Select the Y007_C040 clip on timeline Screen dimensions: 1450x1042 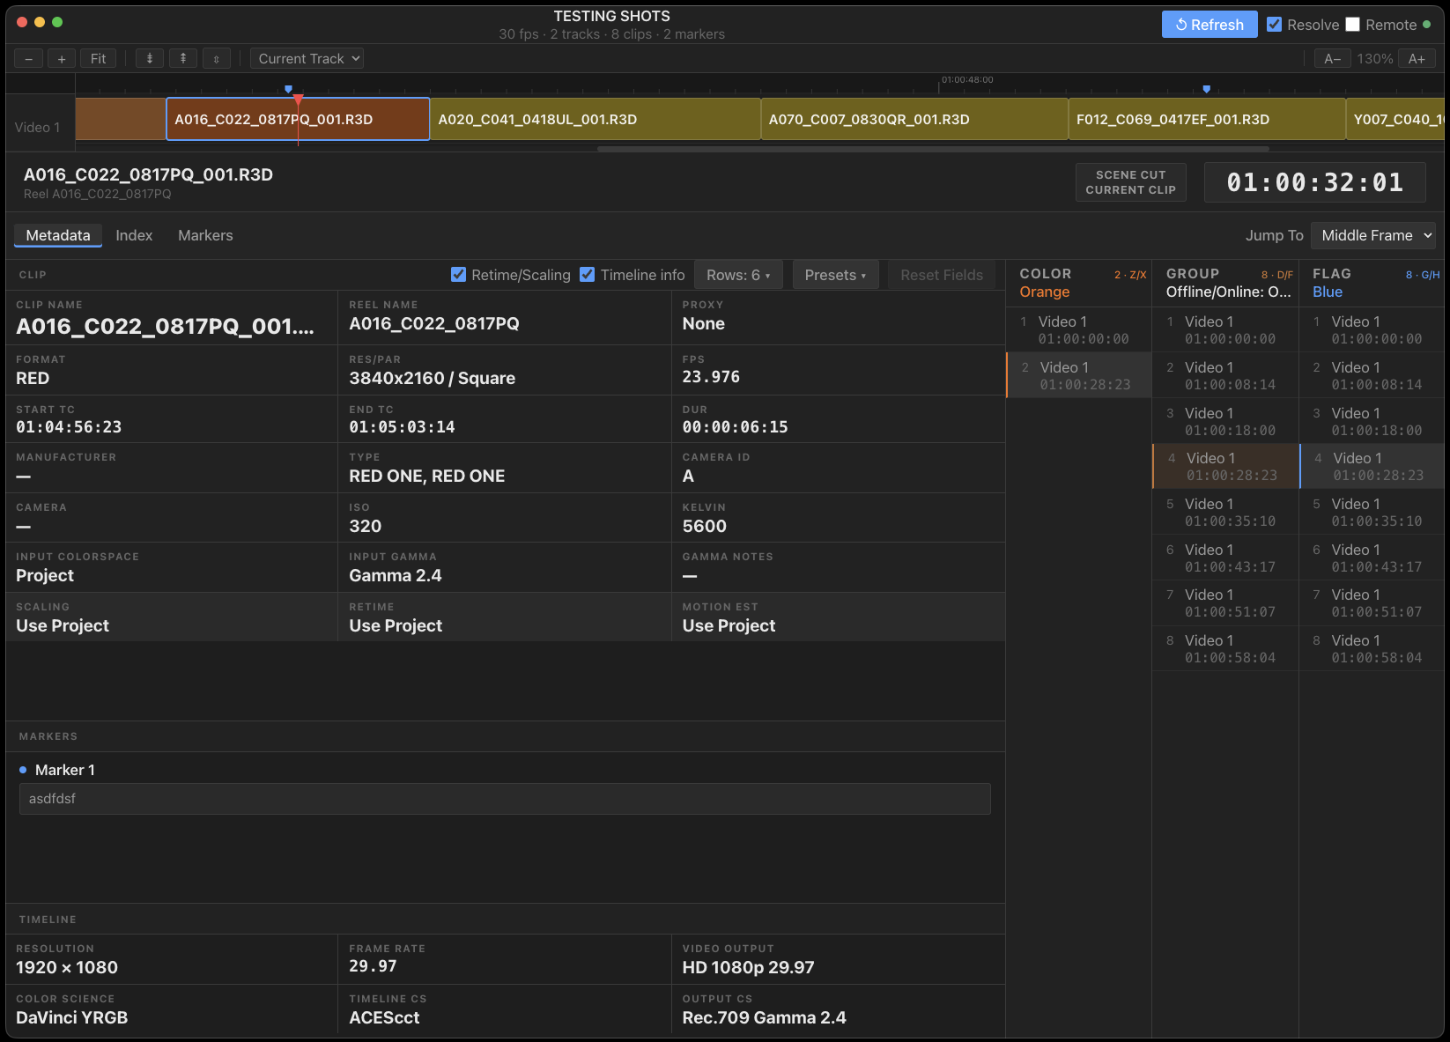[1395, 119]
